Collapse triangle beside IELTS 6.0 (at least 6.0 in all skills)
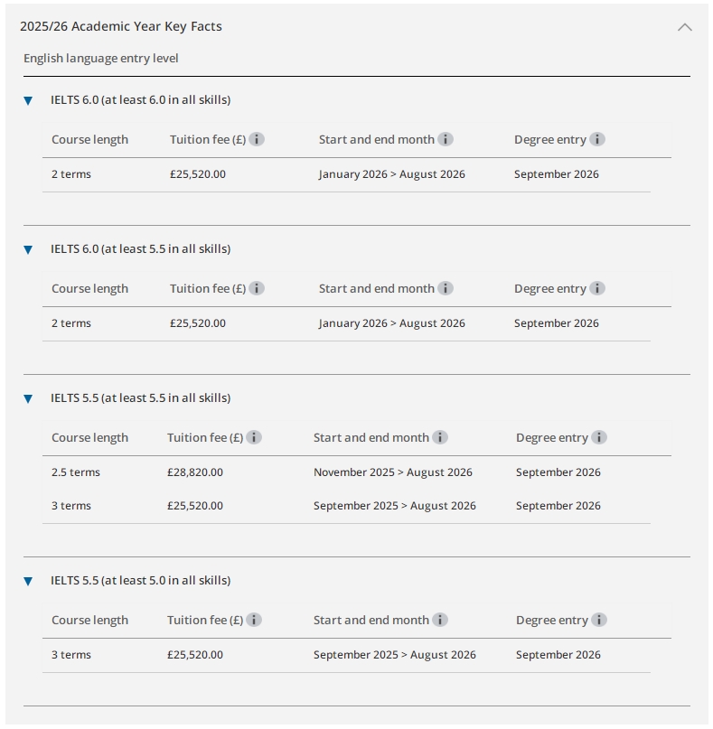The image size is (713, 729). click(28, 100)
